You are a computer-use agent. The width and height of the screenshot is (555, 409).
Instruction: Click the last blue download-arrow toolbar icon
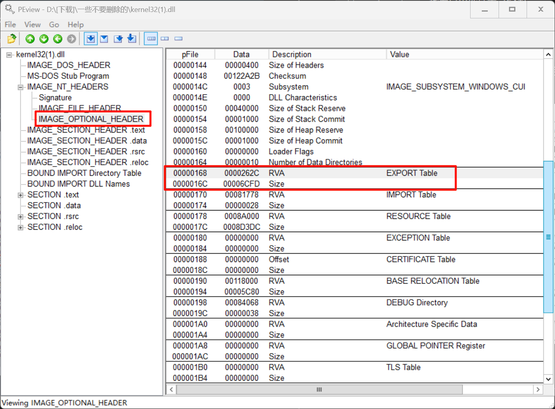[132, 39]
